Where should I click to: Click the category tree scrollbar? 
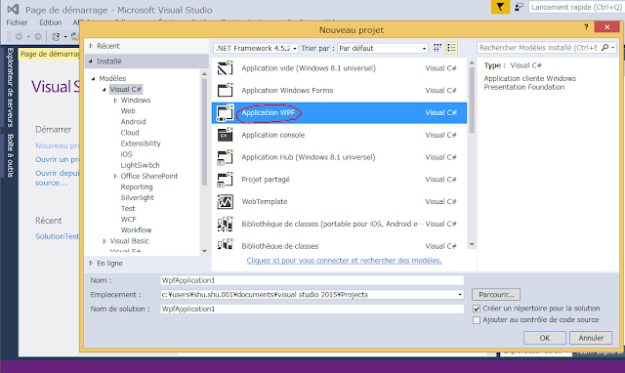tap(204, 132)
